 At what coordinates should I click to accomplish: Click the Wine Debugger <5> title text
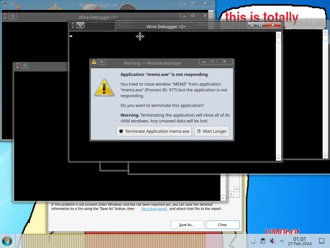tap(98, 17)
